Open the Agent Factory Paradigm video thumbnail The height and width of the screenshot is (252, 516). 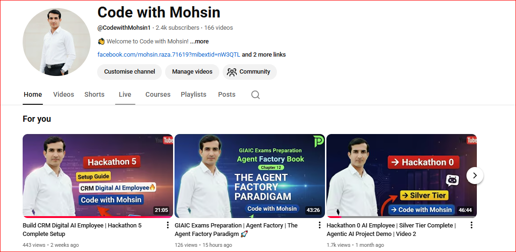[250, 176]
